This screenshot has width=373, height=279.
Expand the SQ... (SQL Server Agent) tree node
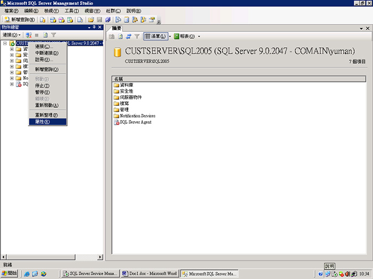tap(12, 84)
